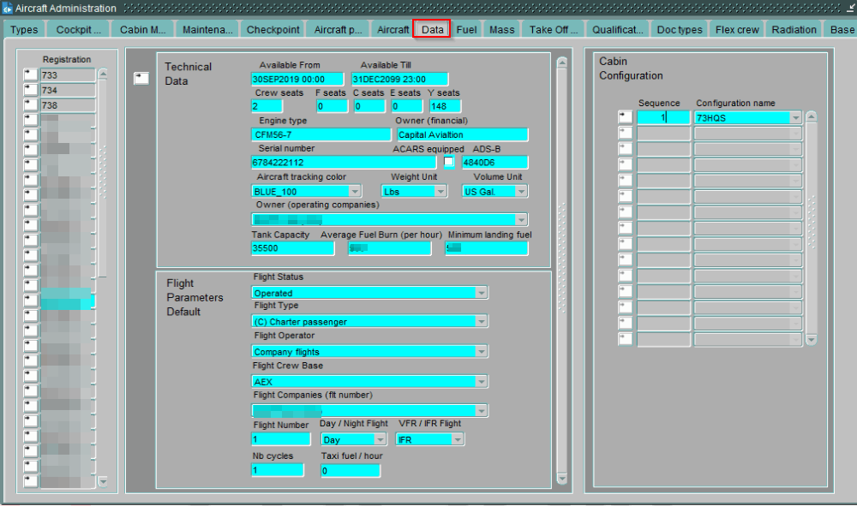
Task: Click the F seats field
Action: (x=333, y=106)
